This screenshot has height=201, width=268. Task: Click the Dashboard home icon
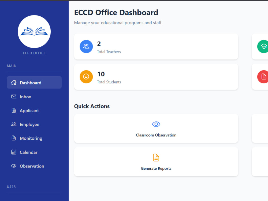click(14, 83)
